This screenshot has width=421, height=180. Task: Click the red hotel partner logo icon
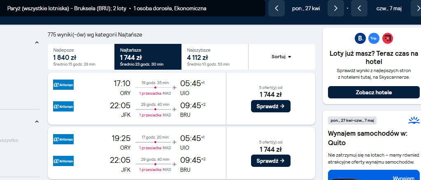387,38
